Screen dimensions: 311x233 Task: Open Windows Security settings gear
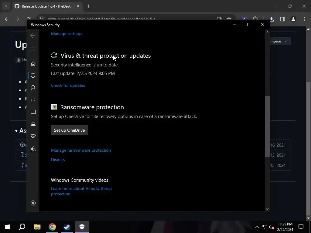33,203
